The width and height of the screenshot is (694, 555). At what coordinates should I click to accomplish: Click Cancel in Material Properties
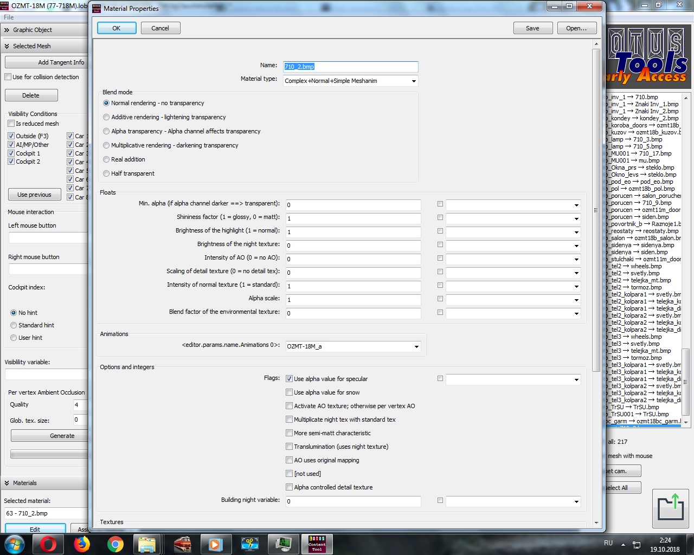[x=160, y=28]
